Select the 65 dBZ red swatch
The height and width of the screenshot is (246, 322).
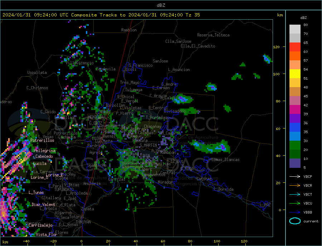pyautogui.click(x=295, y=47)
